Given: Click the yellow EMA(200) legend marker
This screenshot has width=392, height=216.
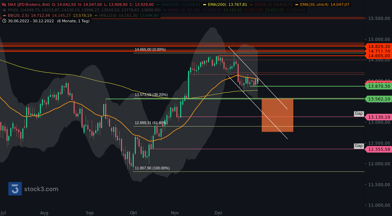Looking at the screenshot, I should 205,4.
